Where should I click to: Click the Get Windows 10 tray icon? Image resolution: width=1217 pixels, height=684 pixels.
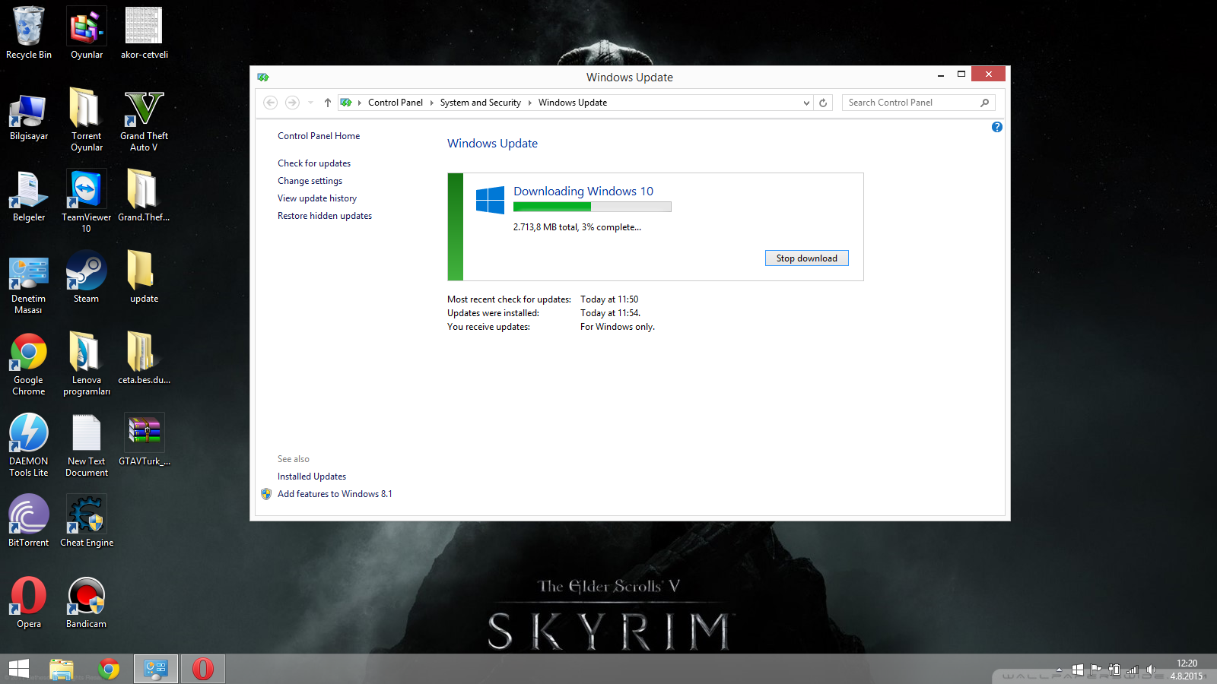point(1078,670)
